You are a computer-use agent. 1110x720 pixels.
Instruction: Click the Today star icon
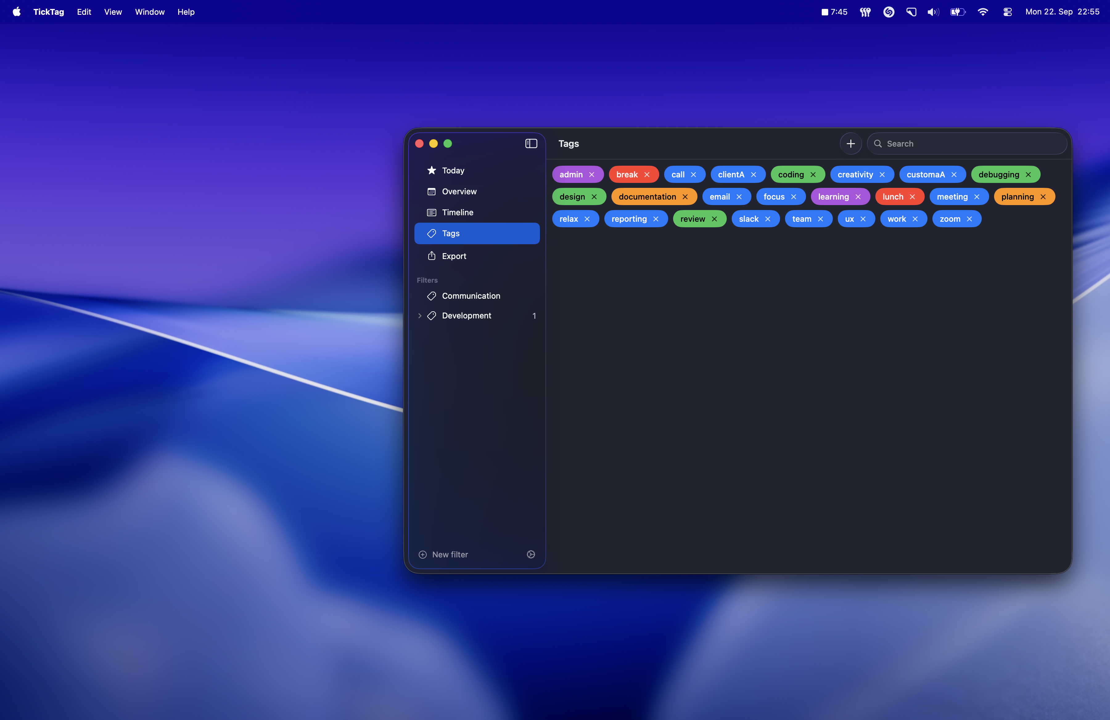(x=431, y=170)
